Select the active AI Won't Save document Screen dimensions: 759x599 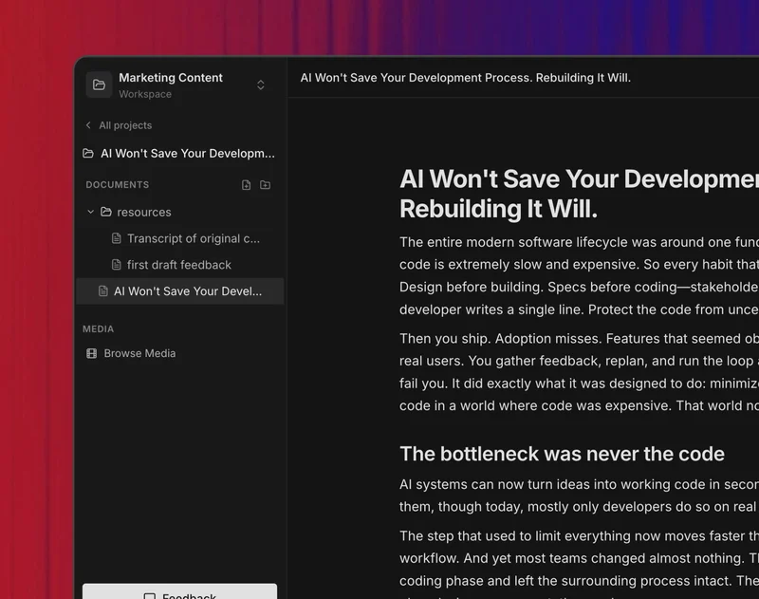click(x=187, y=291)
